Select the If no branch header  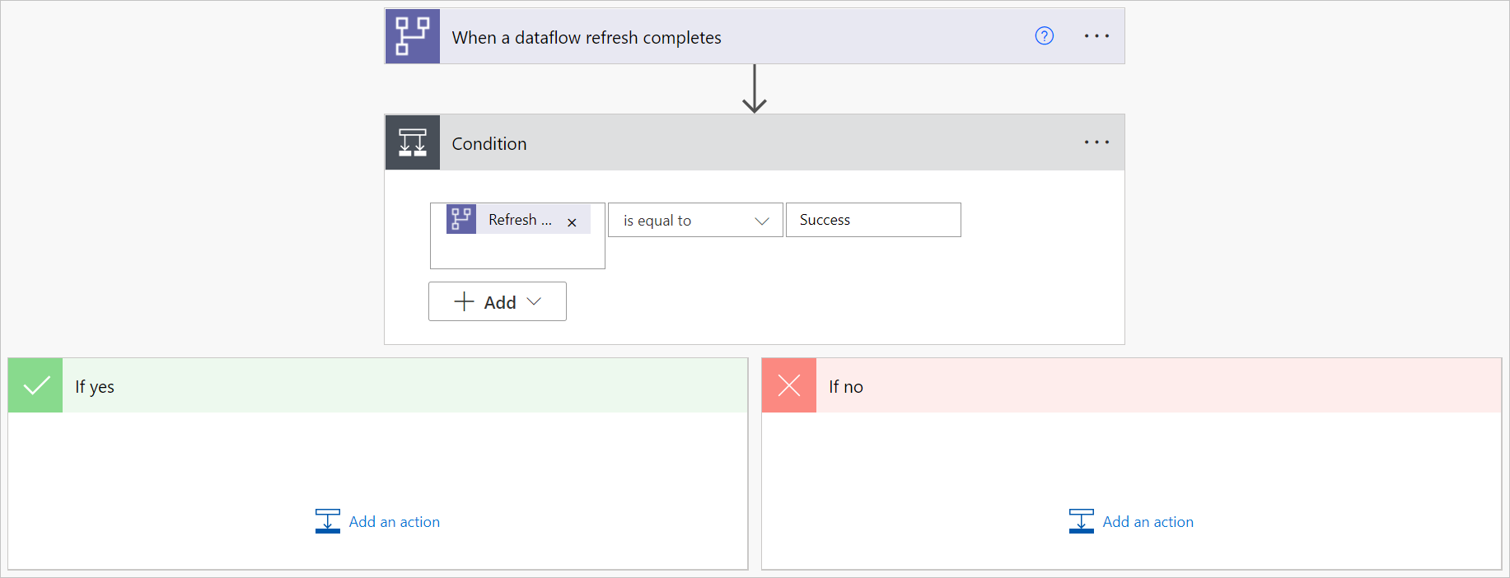click(x=1132, y=385)
